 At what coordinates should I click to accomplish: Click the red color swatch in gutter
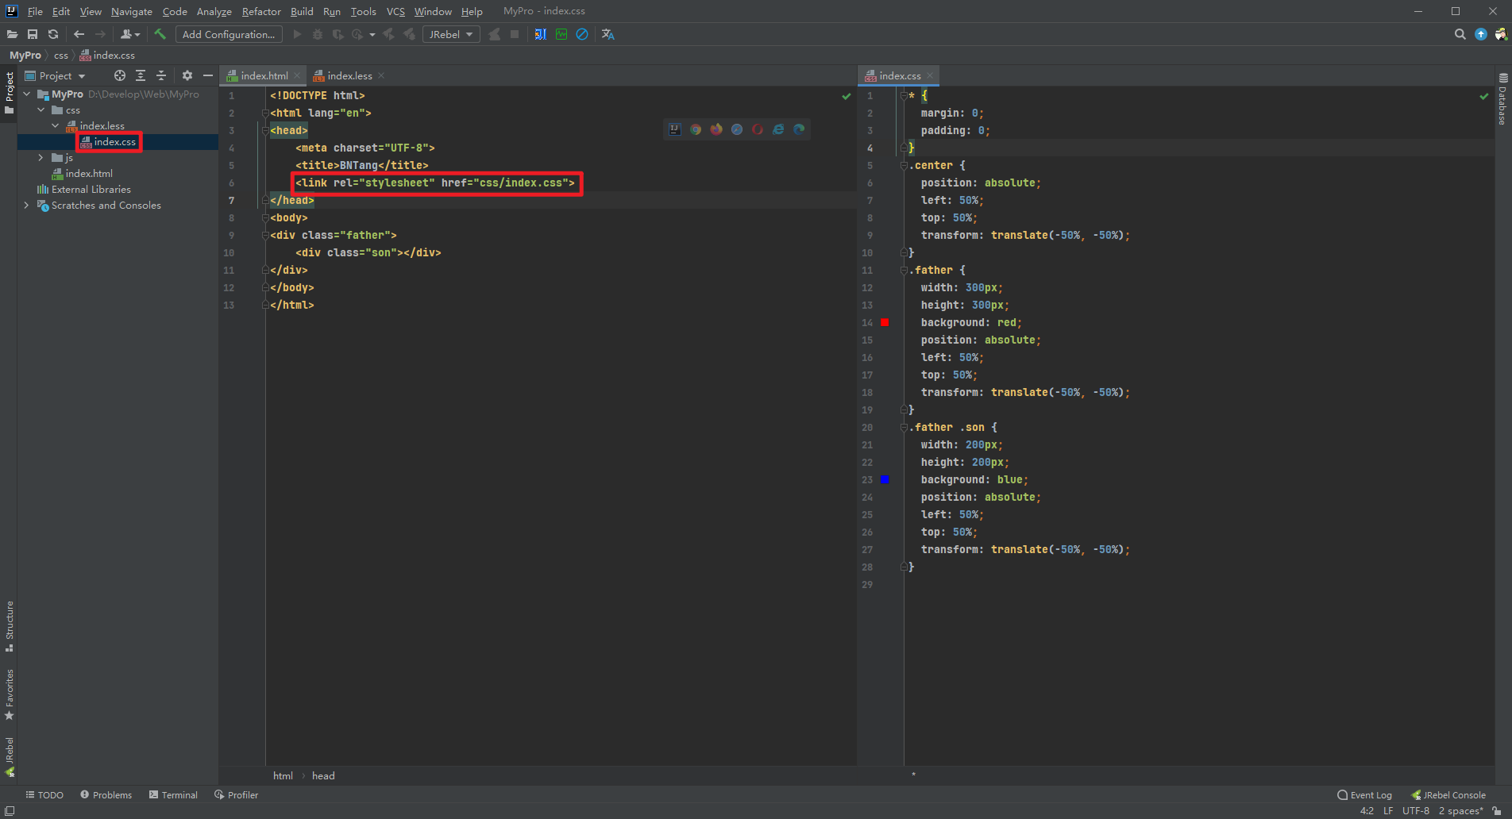(x=885, y=322)
